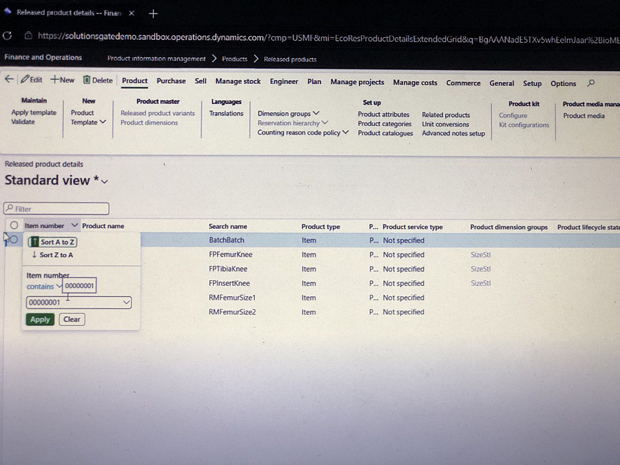Expand Reservation hierarchy dropdown
The width and height of the screenshot is (620, 465).
pyautogui.click(x=293, y=123)
